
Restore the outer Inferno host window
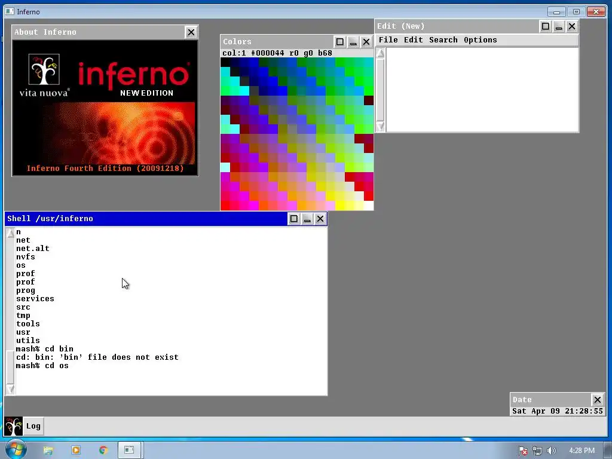(x=576, y=12)
